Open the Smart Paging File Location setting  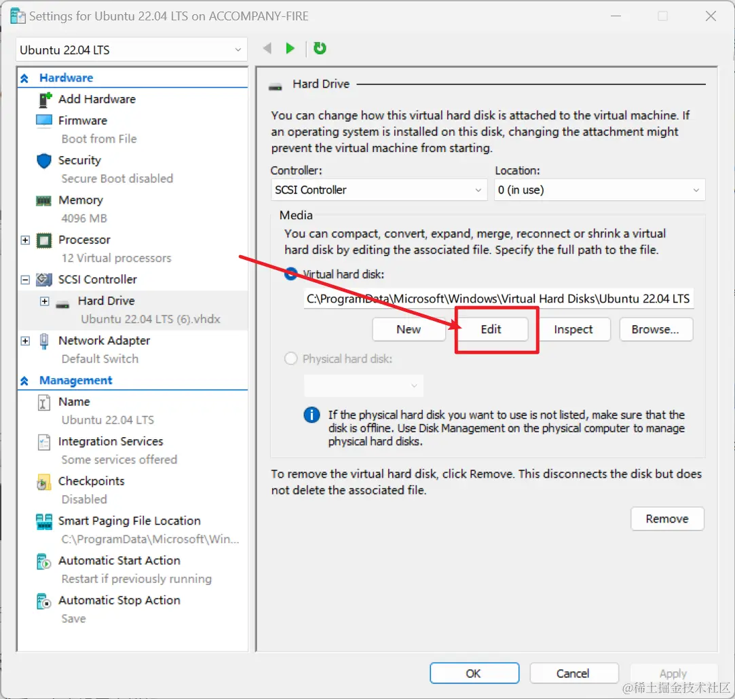coord(130,521)
